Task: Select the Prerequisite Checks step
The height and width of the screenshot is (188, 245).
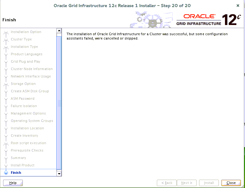Action: (27, 150)
